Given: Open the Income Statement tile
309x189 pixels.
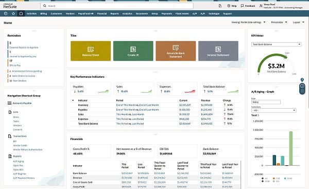Looking at the screenshot, I should point(218,51).
